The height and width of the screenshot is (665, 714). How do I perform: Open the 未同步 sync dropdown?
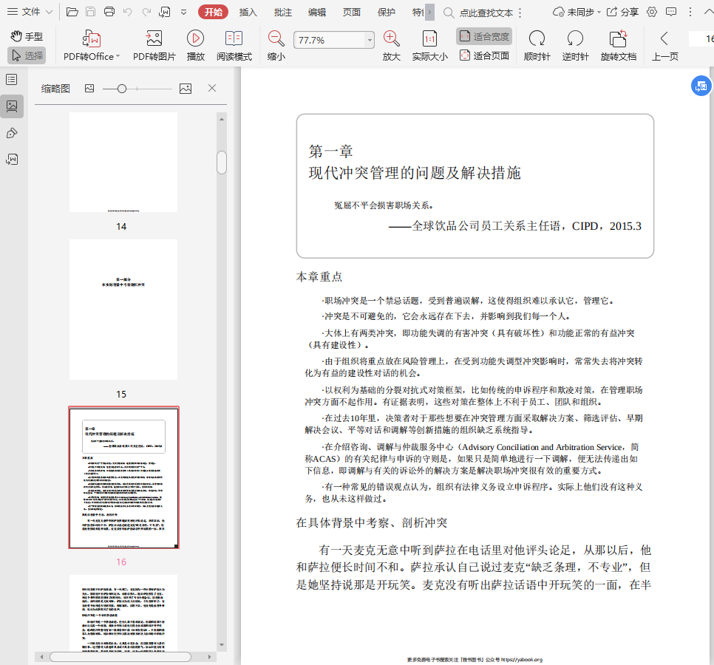577,13
